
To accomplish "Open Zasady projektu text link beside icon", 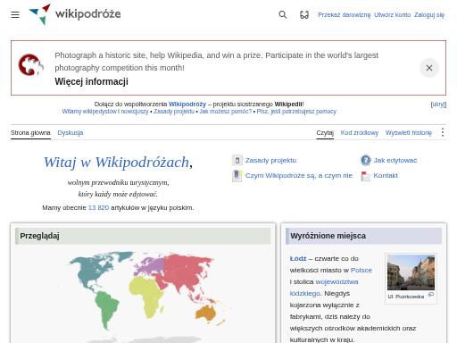I will 270,160.
